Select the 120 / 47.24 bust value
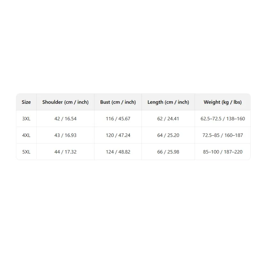This screenshot has width=256, height=256. pos(118,135)
